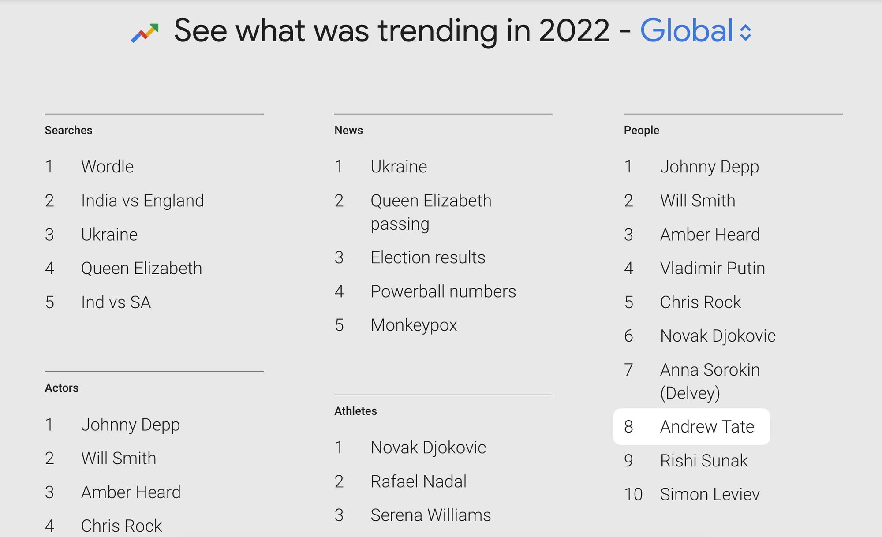
Task: Open Vladimir Putin in People list
Action: pos(712,268)
